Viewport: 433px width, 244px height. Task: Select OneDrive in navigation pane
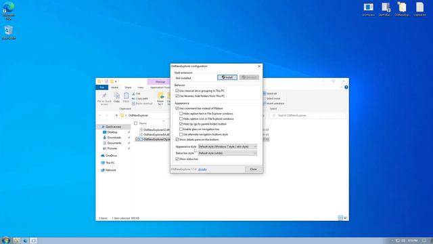(x=111, y=156)
